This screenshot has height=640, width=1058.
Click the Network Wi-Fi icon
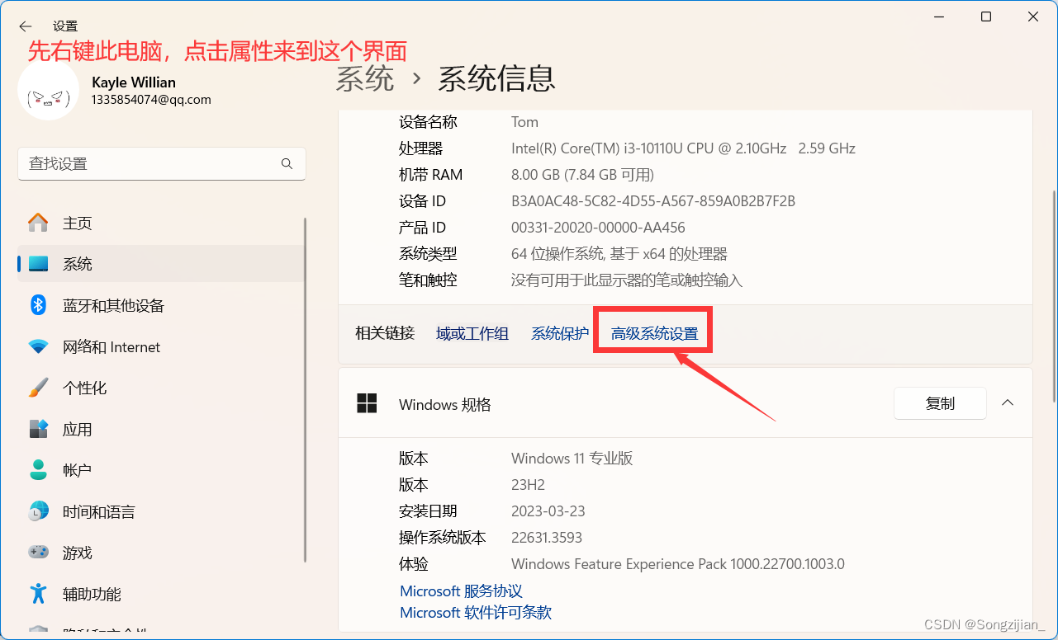(38, 346)
